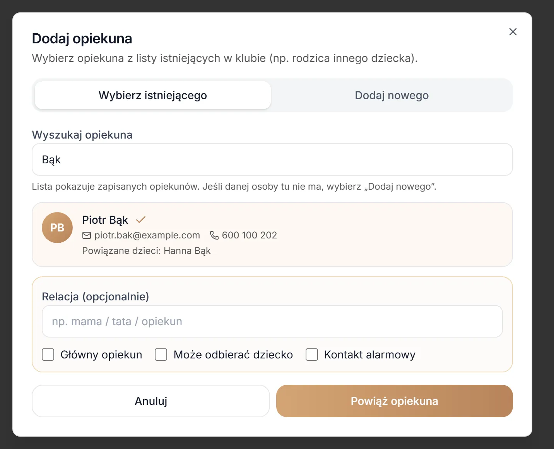Confirm with the Powiąż opiekuna button
The image size is (554, 449).
[x=395, y=401]
